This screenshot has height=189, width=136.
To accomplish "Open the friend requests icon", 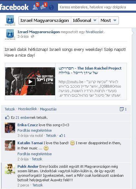I will click(x=35, y=7).
